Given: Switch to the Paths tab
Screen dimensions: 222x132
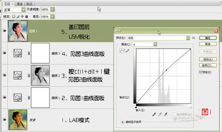Looking at the screenshot, I should [29, 4].
